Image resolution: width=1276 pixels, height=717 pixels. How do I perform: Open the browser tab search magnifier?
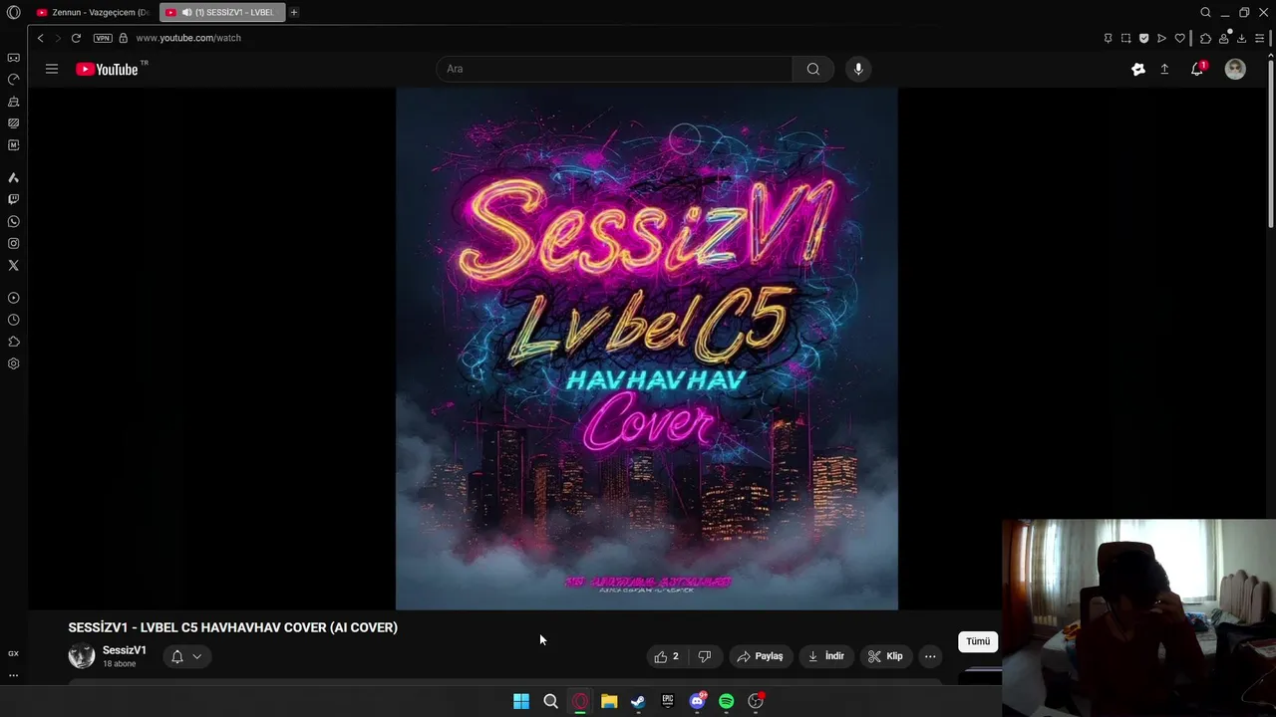click(x=1205, y=12)
